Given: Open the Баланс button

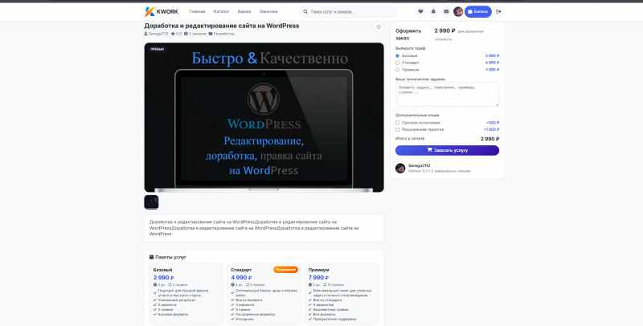Looking at the screenshot, I should click(x=477, y=12).
